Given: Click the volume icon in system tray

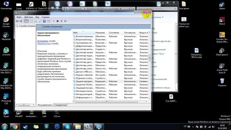Looking at the screenshot, I should click(x=213, y=127).
